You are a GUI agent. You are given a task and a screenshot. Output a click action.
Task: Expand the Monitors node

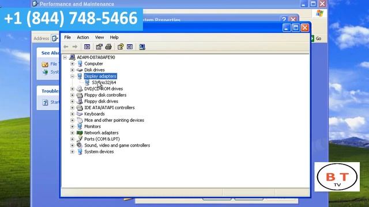click(x=72, y=126)
